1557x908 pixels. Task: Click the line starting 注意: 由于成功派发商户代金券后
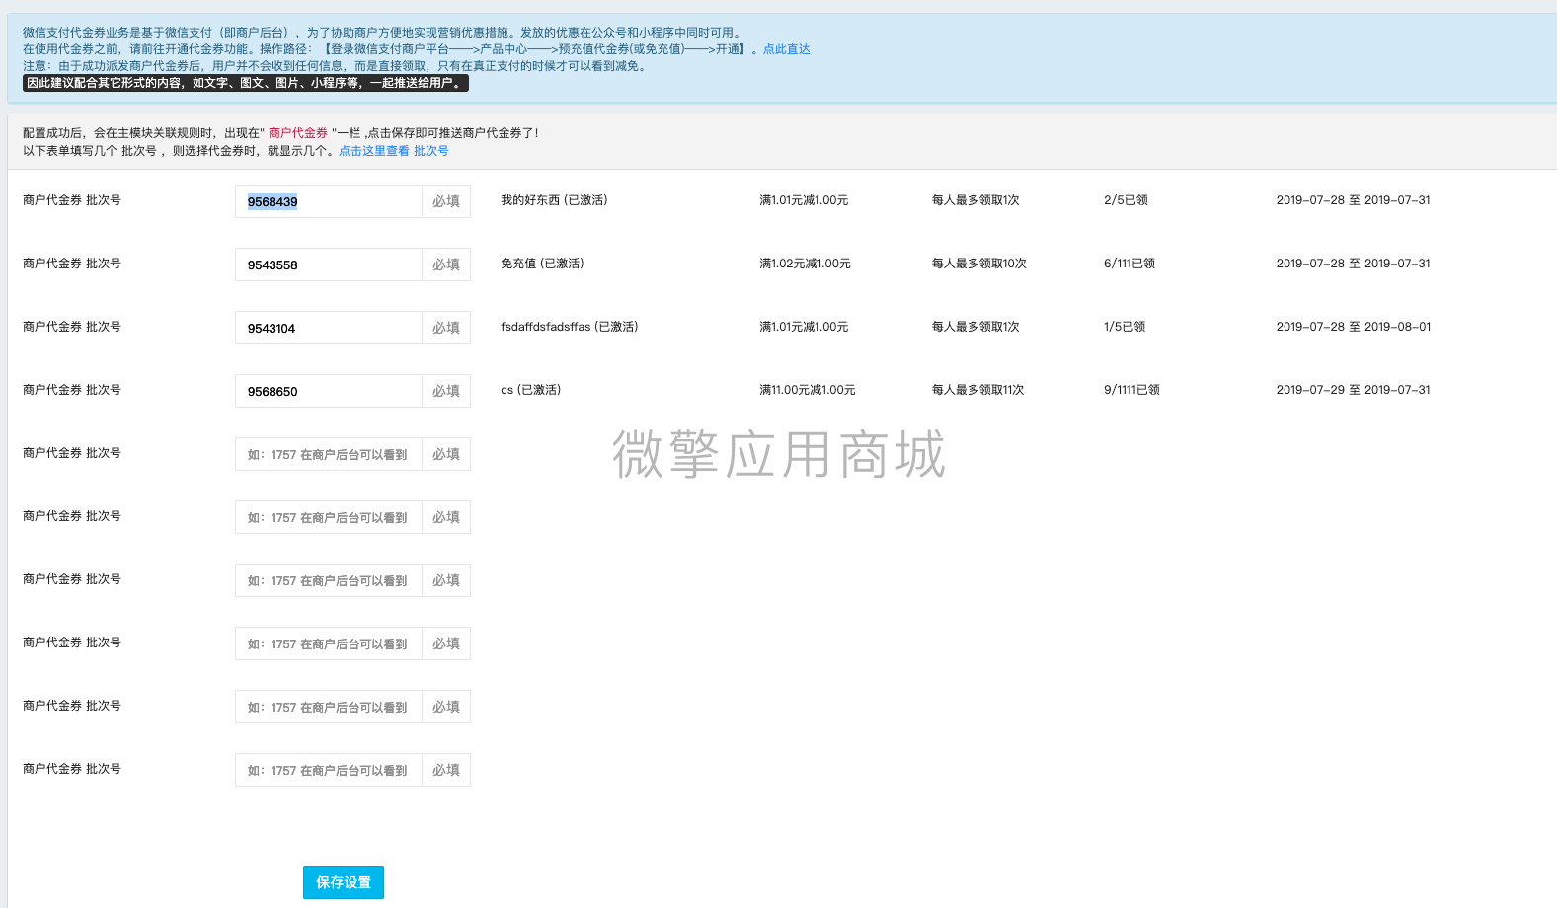pos(336,66)
